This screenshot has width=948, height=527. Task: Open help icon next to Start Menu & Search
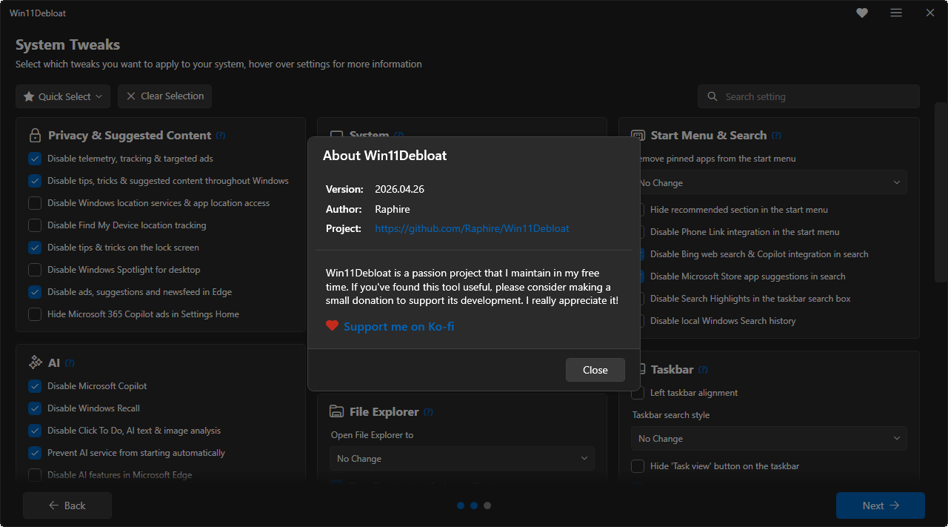[776, 136]
